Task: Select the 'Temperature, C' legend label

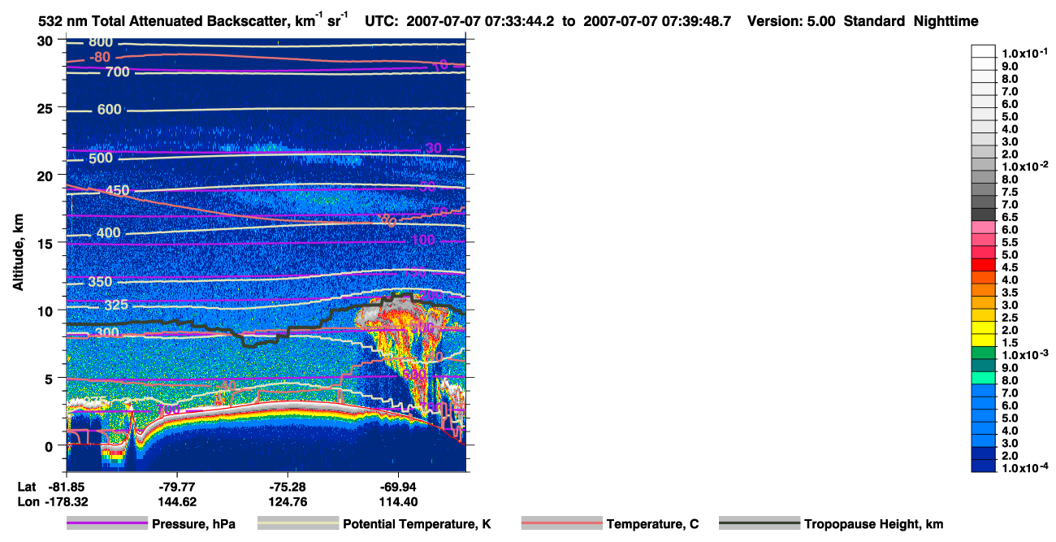Action: pos(652,524)
